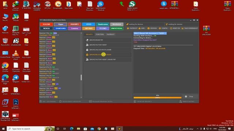Click the model list scroll-down arrow
Viewport: 234px width, 131px height.
point(81,97)
